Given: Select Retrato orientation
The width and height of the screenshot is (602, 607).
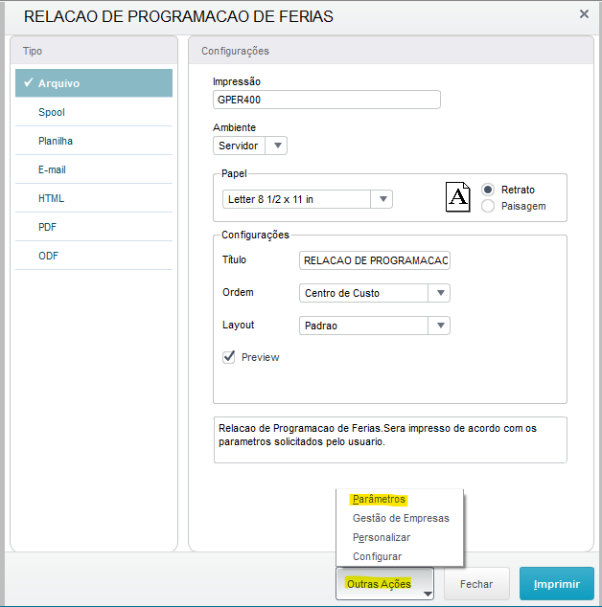Looking at the screenshot, I should [x=508, y=190].
